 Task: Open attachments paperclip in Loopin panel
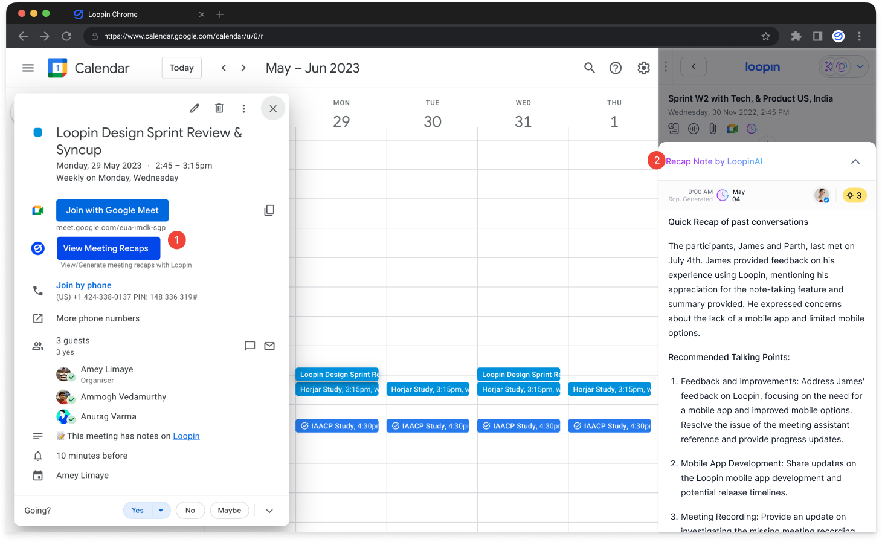point(713,129)
